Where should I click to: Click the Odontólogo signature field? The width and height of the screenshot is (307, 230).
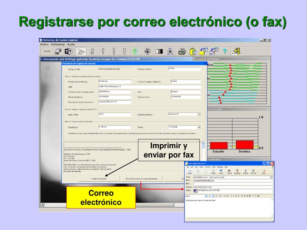point(115,127)
